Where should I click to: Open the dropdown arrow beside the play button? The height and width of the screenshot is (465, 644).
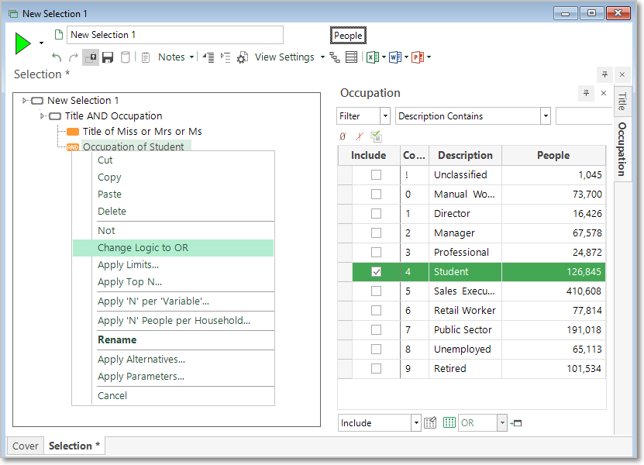42,43
